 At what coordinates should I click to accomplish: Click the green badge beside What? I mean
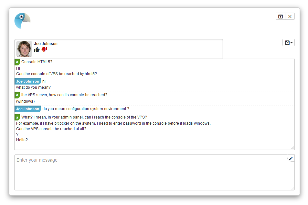point(17,117)
